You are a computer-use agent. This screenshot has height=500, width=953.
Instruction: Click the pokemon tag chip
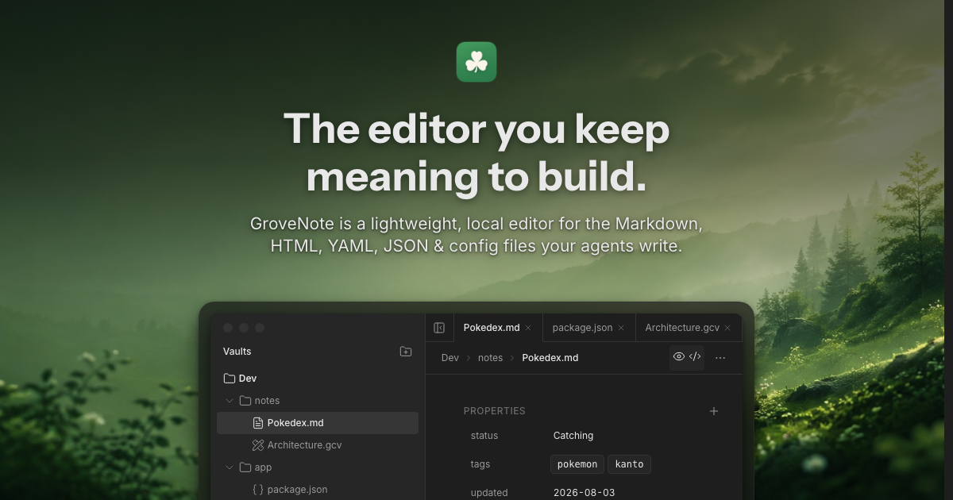pos(577,464)
